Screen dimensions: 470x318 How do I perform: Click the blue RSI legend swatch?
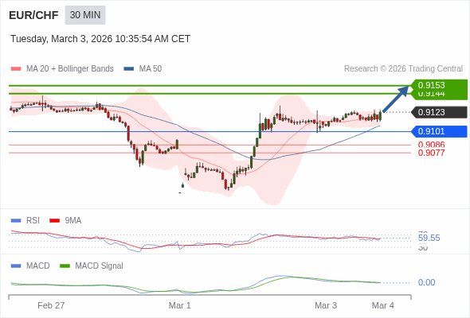click(x=16, y=221)
